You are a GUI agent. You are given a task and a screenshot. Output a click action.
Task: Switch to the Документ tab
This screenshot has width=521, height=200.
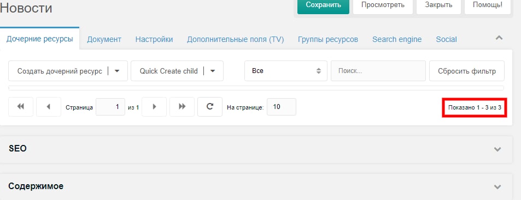click(104, 39)
